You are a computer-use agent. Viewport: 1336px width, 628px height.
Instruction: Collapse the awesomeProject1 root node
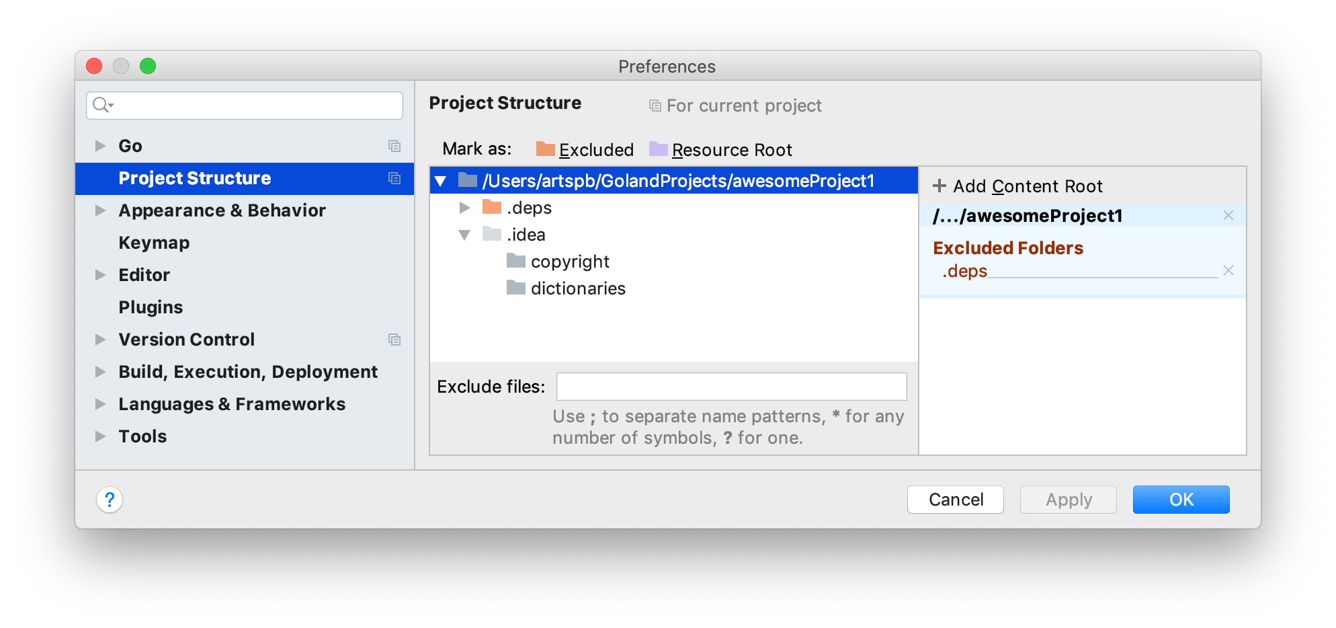click(x=441, y=181)
